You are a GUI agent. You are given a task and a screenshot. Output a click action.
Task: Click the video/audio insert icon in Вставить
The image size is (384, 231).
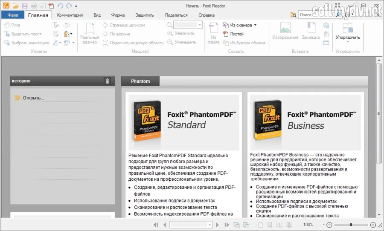pos(326,43)
